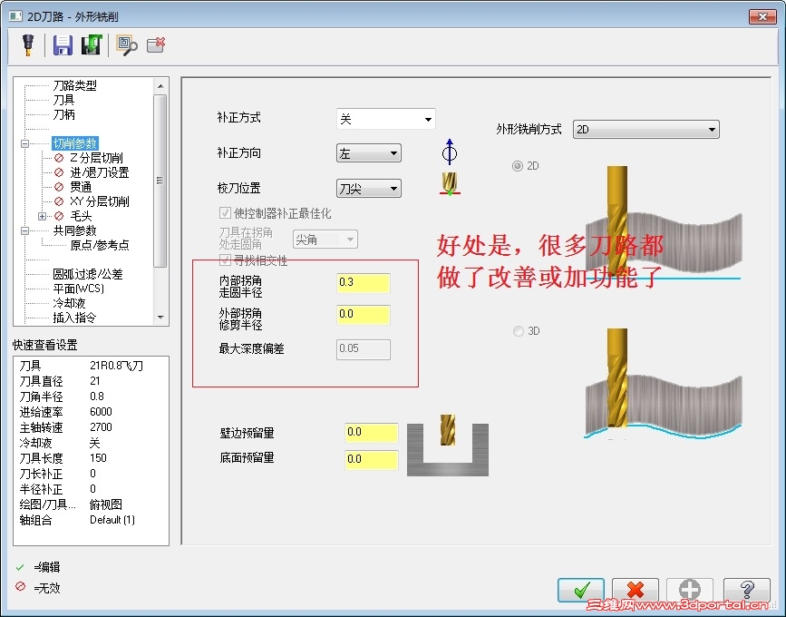This screenshot has width=786, height=617.
Task: Click the tree scrollbar up arrow
Action: [160, 86]
